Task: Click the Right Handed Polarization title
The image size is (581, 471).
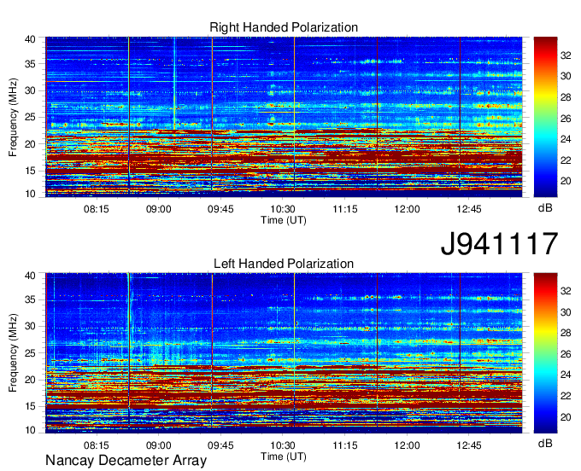Action: 284,27
